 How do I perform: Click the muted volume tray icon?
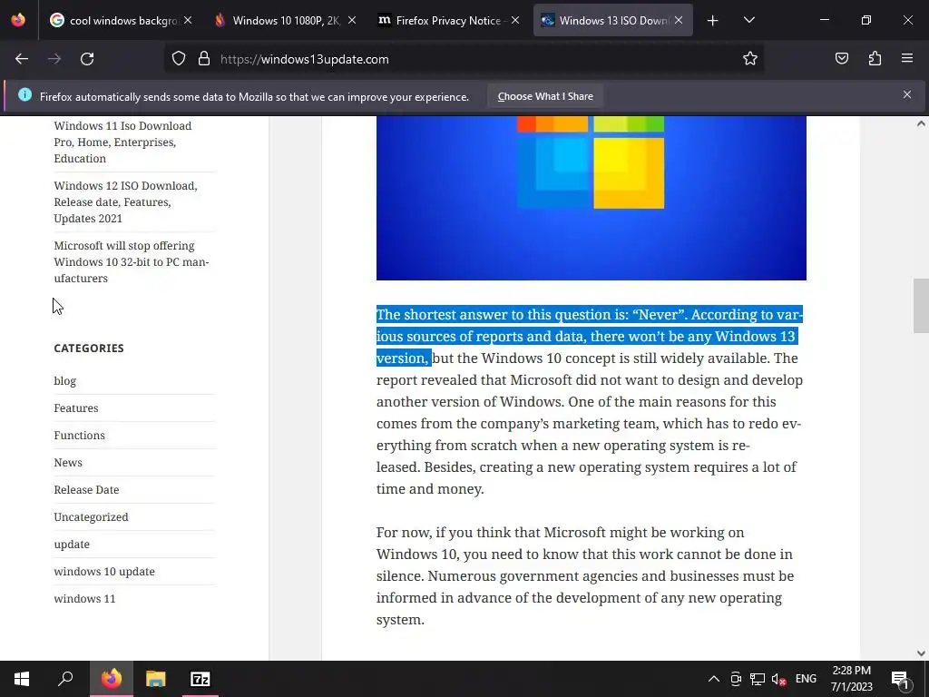(x=778, y=679)
